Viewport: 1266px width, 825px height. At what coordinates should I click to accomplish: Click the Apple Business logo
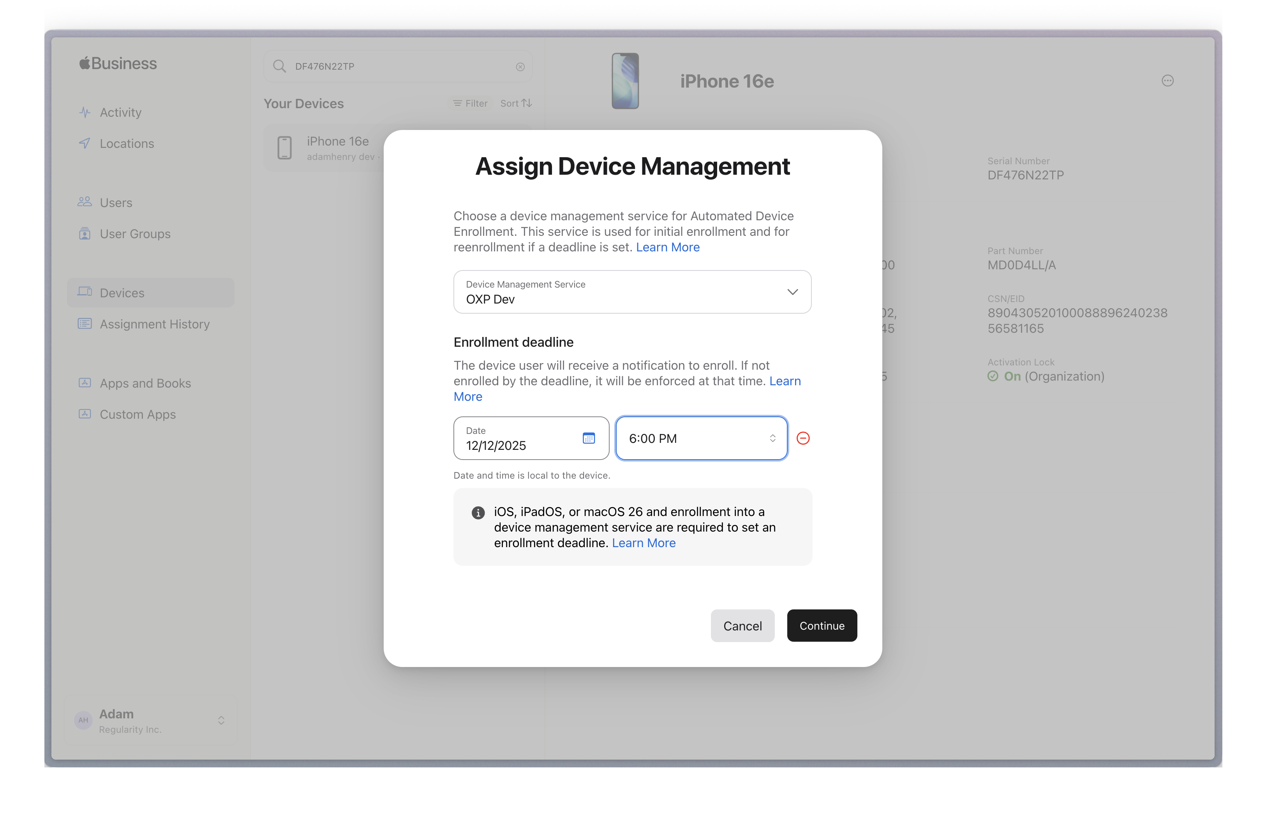[118, 63]
